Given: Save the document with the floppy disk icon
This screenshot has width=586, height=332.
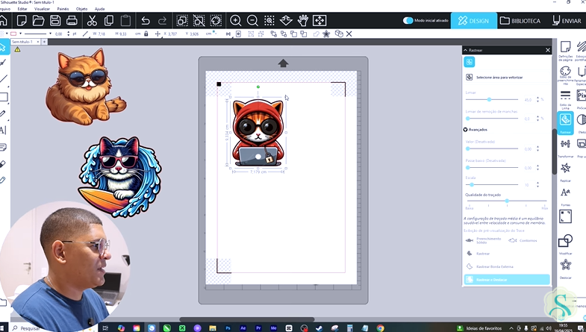Looking at the screenshot, I should coord(55,21).
